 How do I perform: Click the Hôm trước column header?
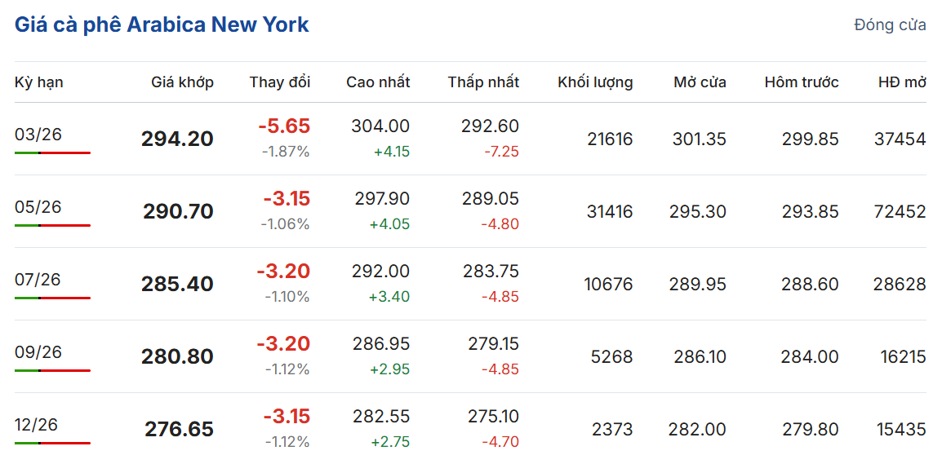(x=802, y=82)
